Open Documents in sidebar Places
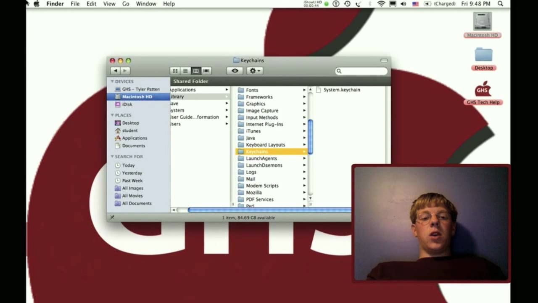 [138, 146]
